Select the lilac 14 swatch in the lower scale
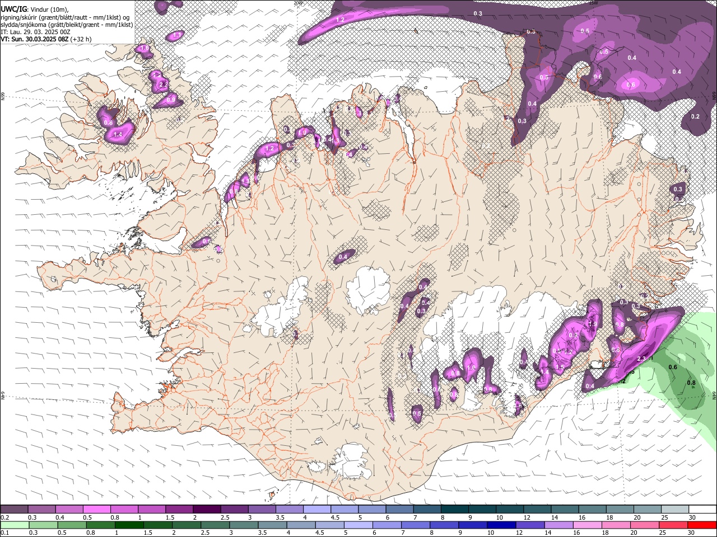 point(558,525)
